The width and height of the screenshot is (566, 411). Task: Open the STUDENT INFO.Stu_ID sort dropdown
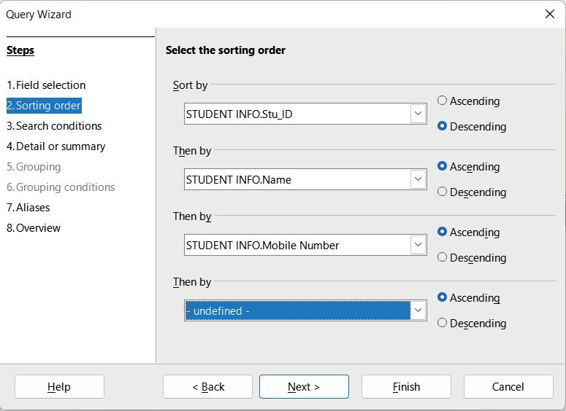point(418,114)
